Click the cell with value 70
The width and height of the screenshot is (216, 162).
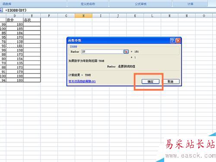(3, 63)
